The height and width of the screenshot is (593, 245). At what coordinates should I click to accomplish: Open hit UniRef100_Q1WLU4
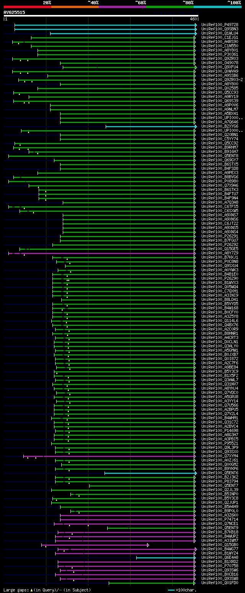tap(220, 33)
